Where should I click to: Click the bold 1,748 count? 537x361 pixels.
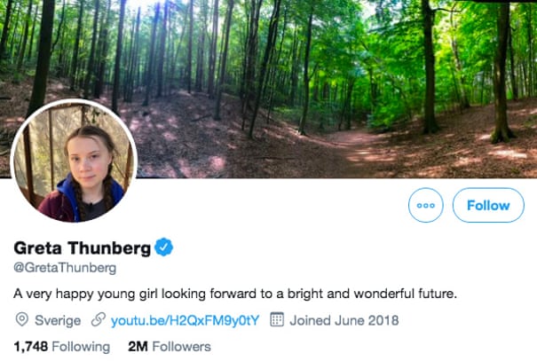coord(31,346)
